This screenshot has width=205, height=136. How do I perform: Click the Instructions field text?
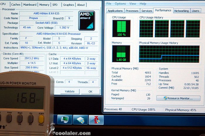(54, 48)
